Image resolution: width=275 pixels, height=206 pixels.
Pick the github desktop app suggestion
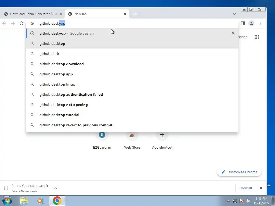(132, 74)
